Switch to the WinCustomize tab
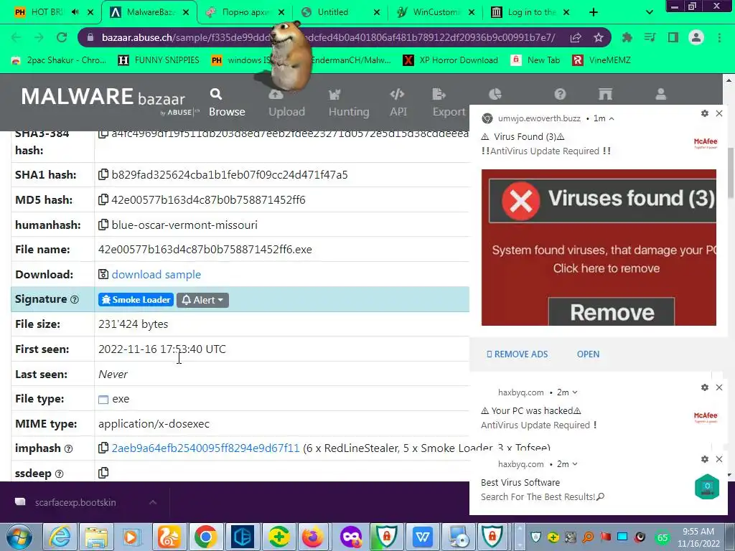This screenshot has height=551, width=735. 436,12
